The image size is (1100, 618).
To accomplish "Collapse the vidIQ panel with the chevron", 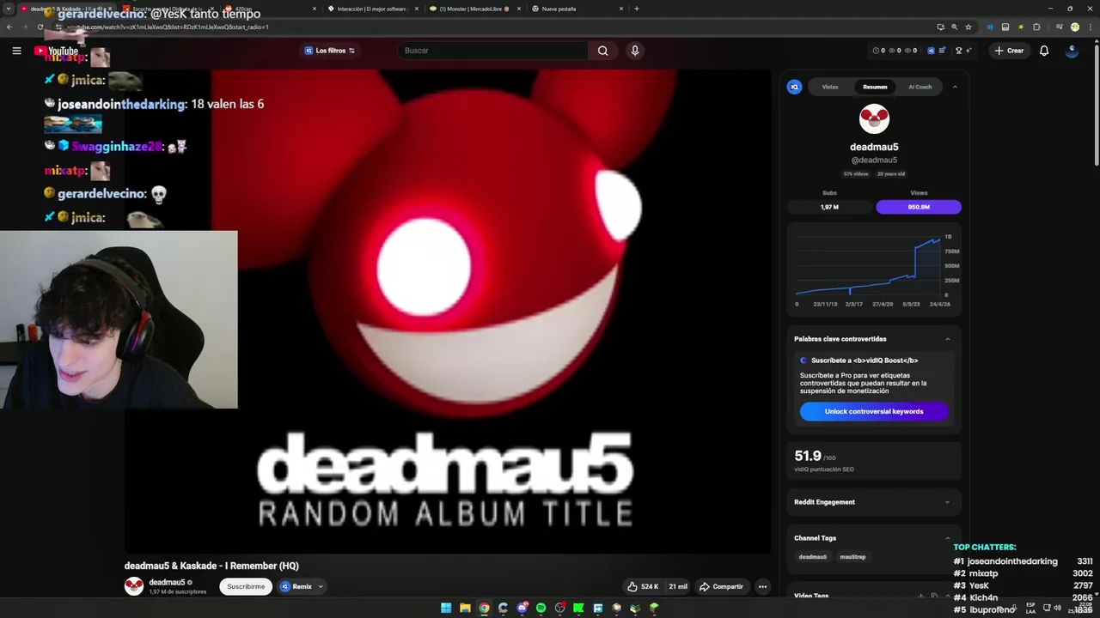I will pos(955,87).
